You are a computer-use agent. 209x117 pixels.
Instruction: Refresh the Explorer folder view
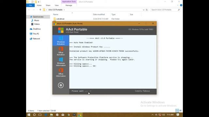point(147,10)
